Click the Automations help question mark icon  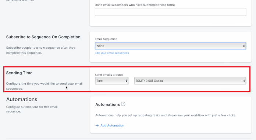[123, 104]
